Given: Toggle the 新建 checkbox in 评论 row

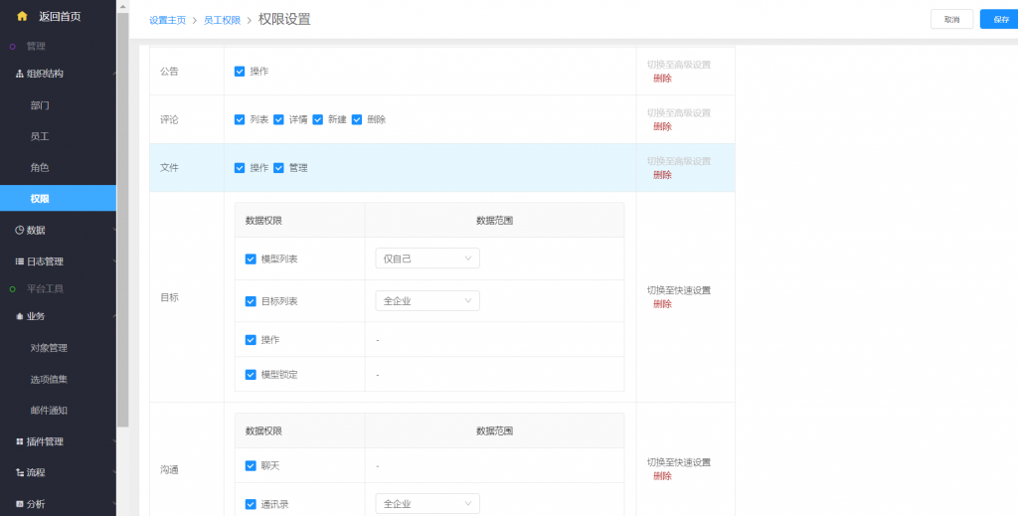Looking at the screenshot, I should point(318,119).
